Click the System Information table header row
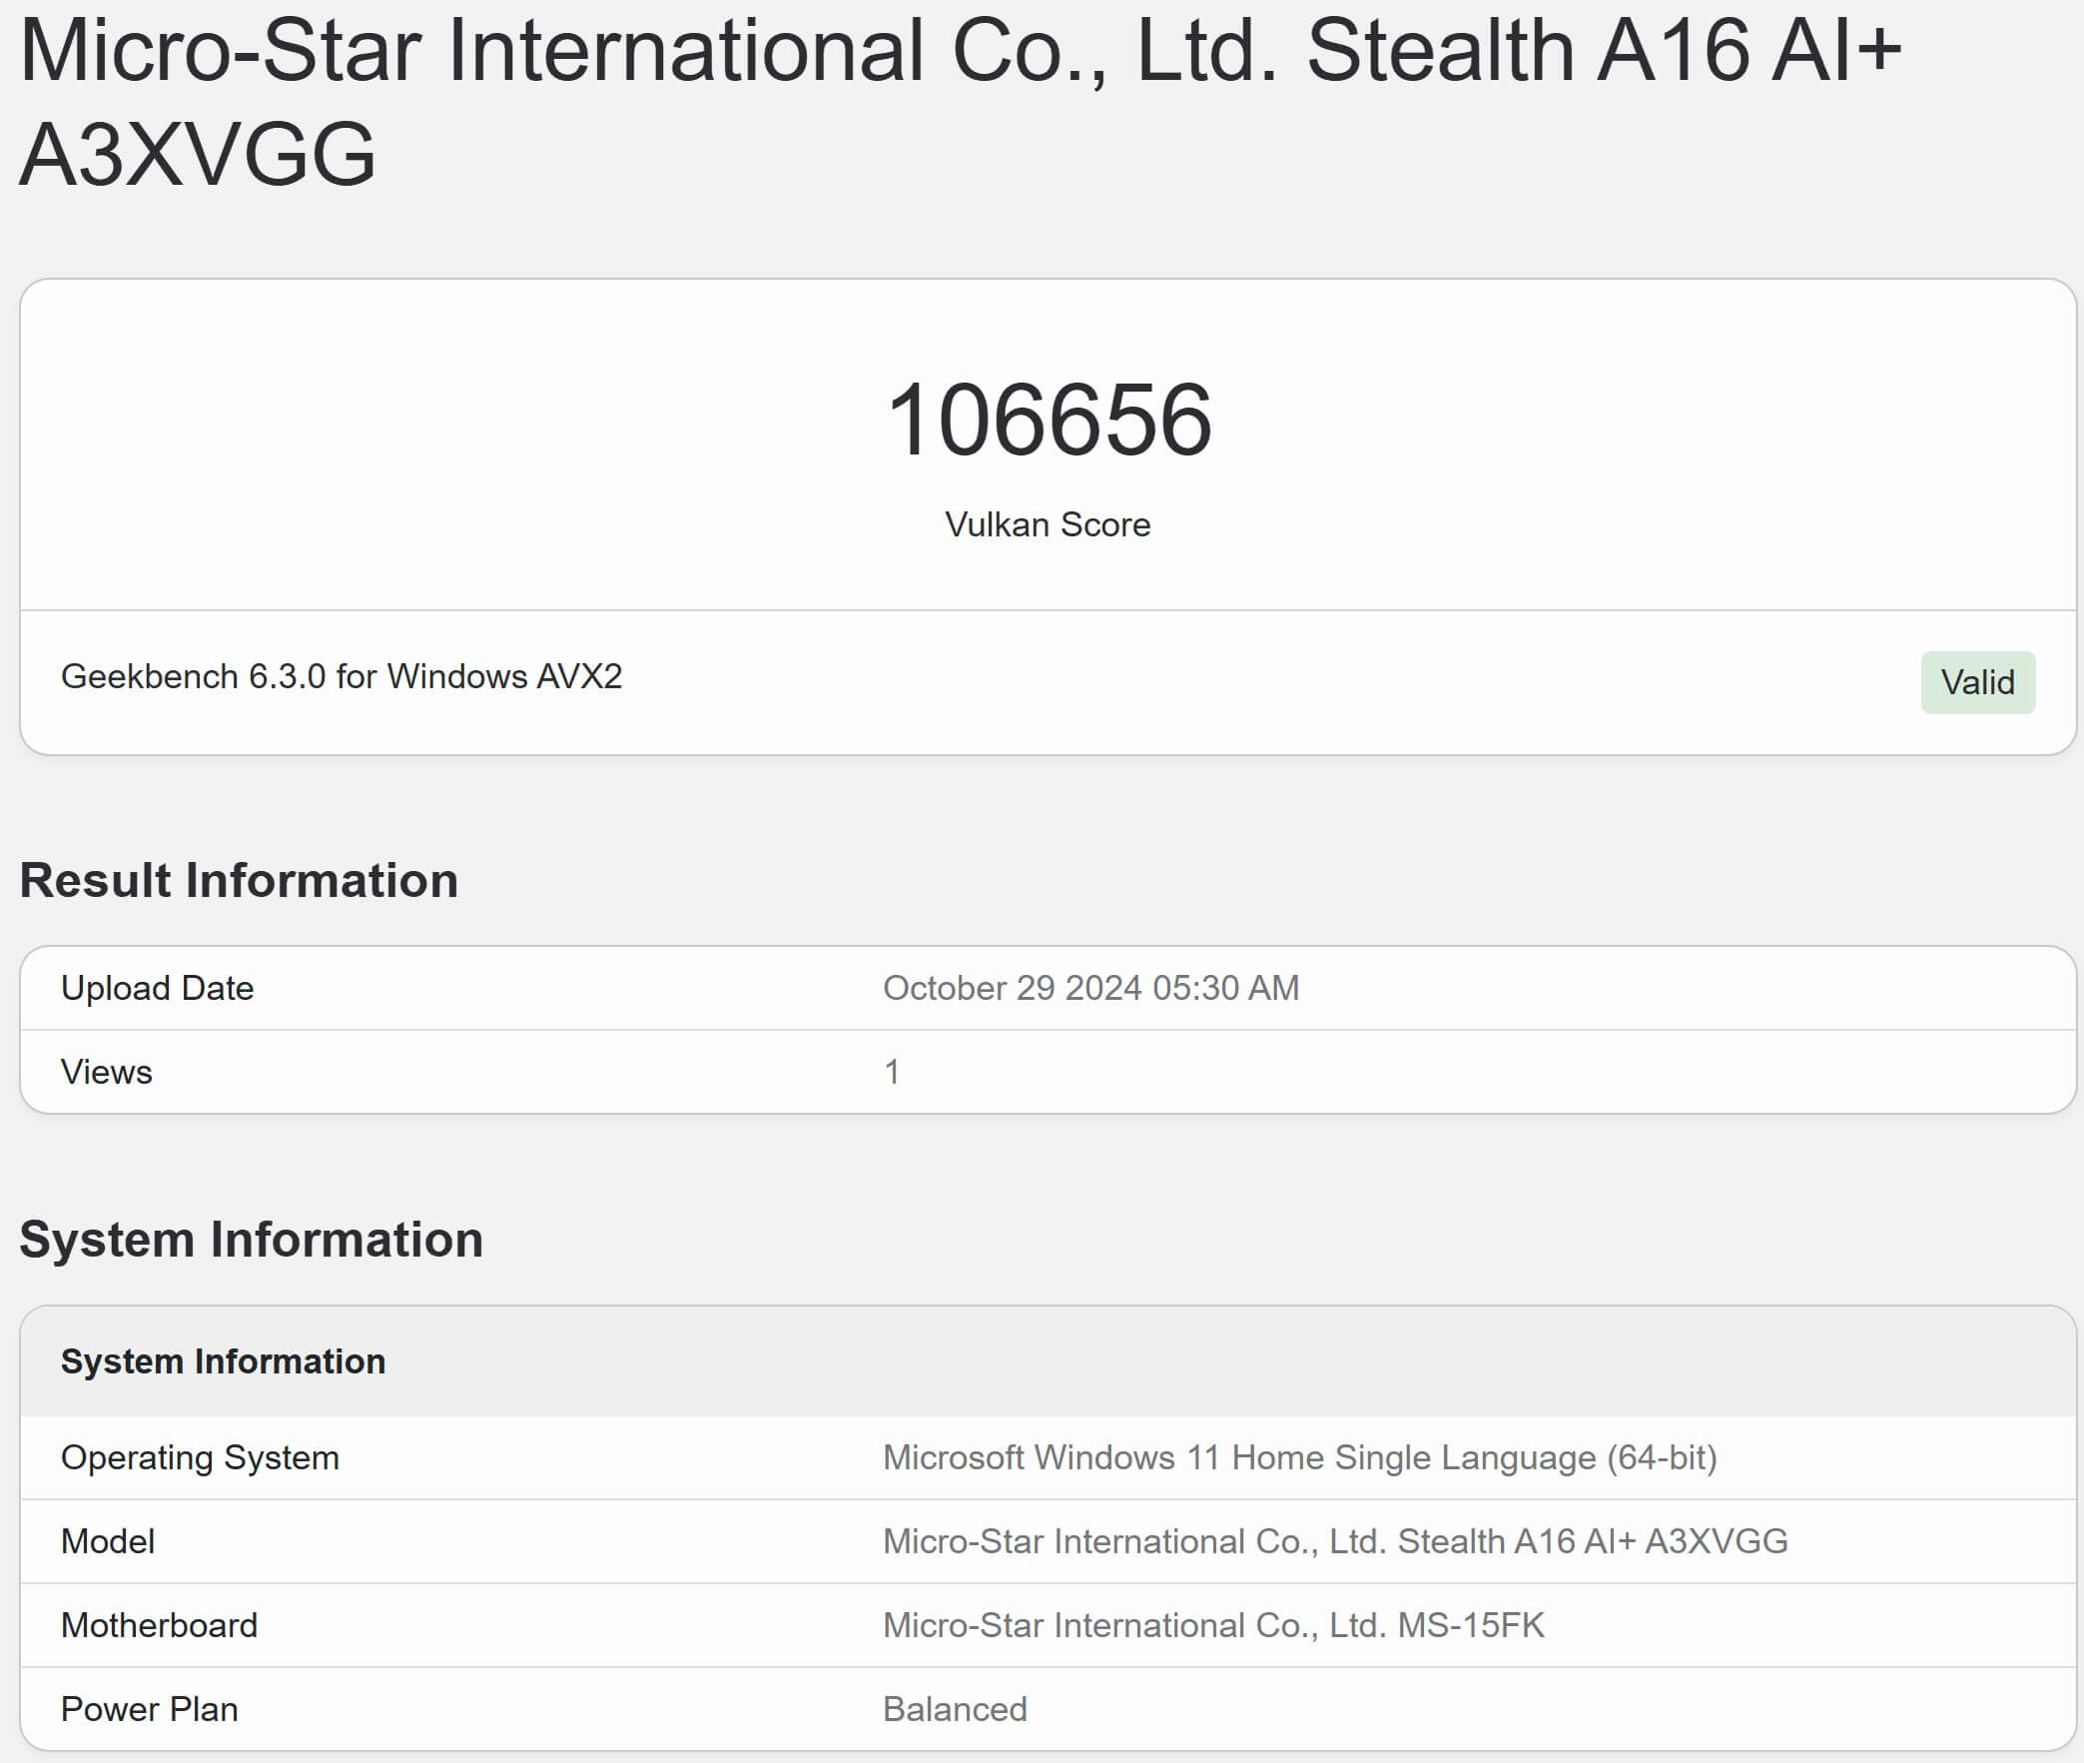This screenshot has height=1763, width=2084. [x=1048, y=1361]
